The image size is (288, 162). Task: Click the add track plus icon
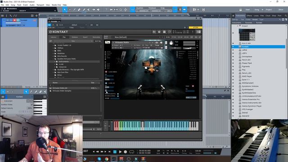[x=36, y=16]
